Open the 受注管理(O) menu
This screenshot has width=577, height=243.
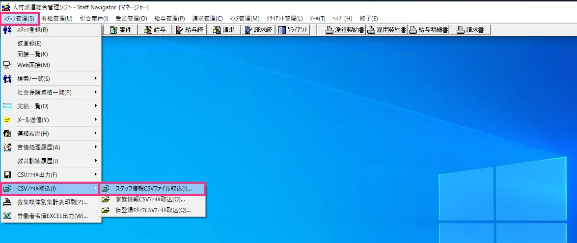(x=131, y=18)
